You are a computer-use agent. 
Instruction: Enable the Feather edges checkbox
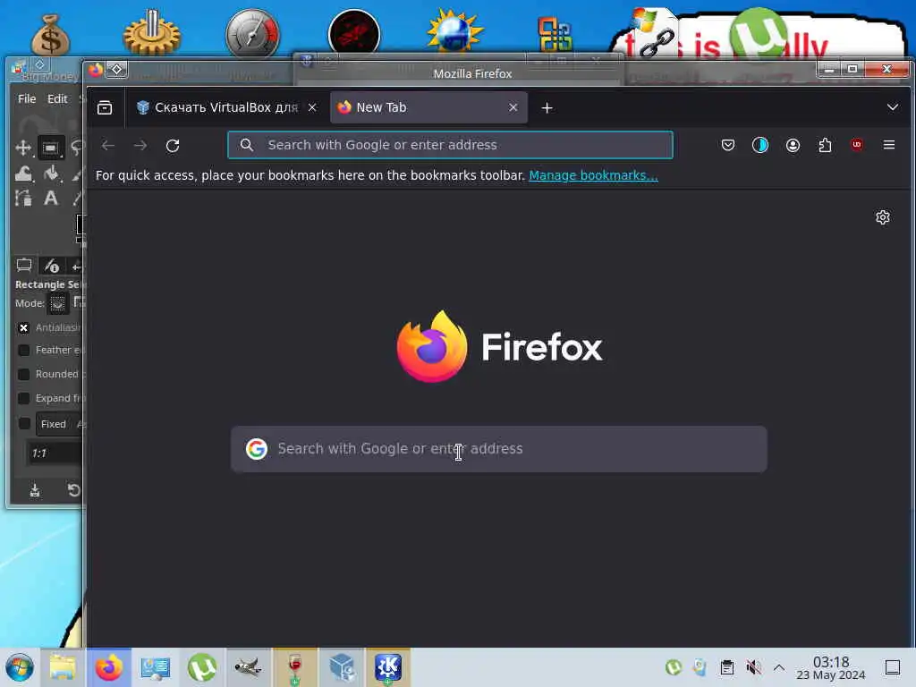[24, 350]
